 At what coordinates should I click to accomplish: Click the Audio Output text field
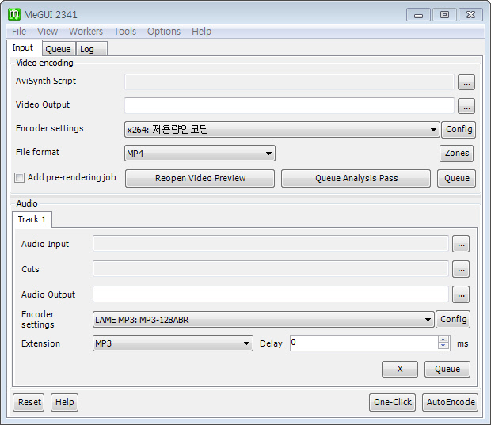[x=271, y=294]
